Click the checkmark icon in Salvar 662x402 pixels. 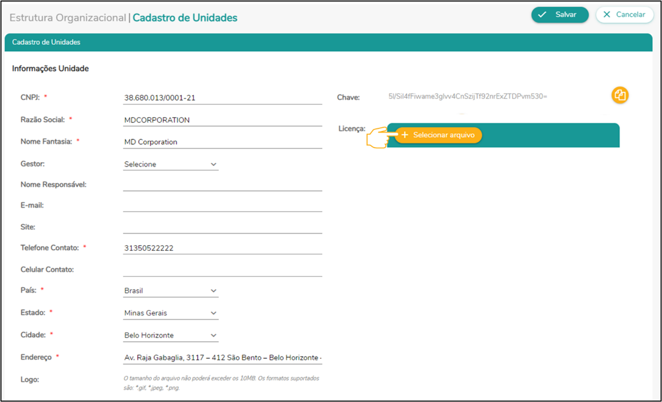click(x=542, y=15)
